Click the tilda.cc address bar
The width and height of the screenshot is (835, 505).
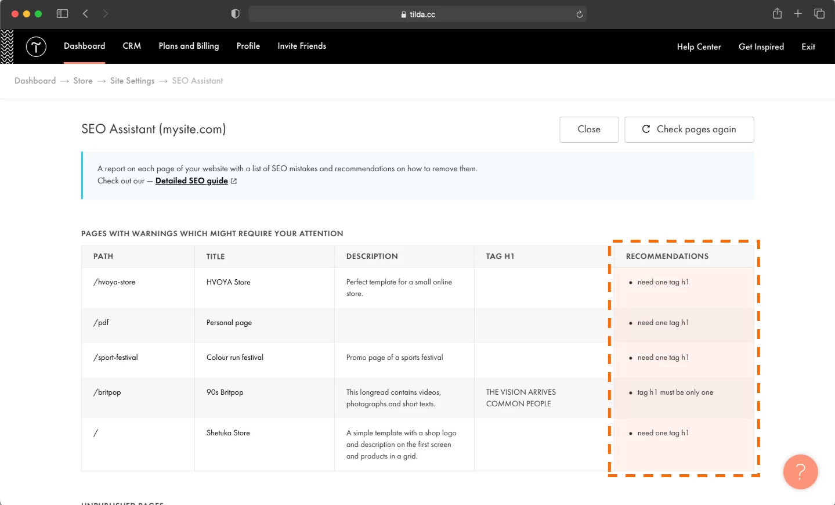(x=418, y=15)
